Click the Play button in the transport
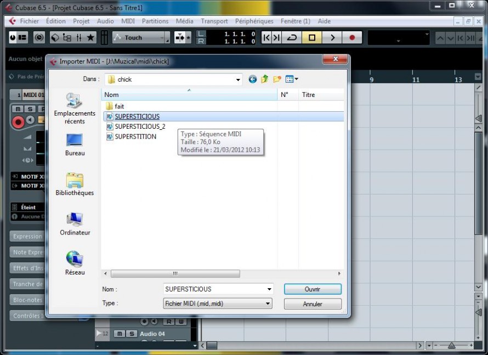This screenshot has width=488, height=355. (x=332, y=38)
